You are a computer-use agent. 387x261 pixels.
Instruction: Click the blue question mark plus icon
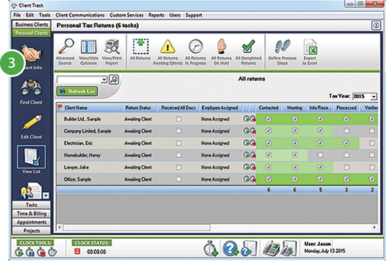pyautogui.click(x=230, y=249)
